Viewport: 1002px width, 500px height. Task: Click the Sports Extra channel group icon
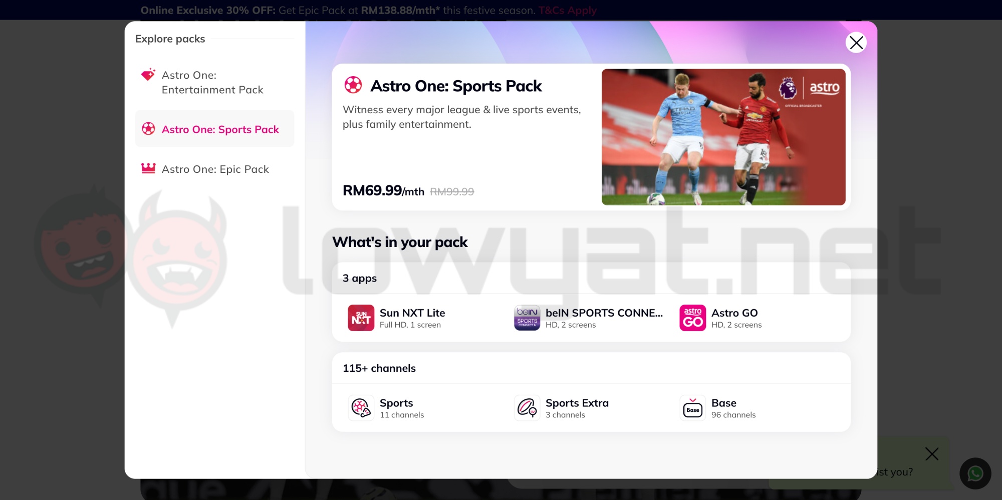[x=527, y=408]
